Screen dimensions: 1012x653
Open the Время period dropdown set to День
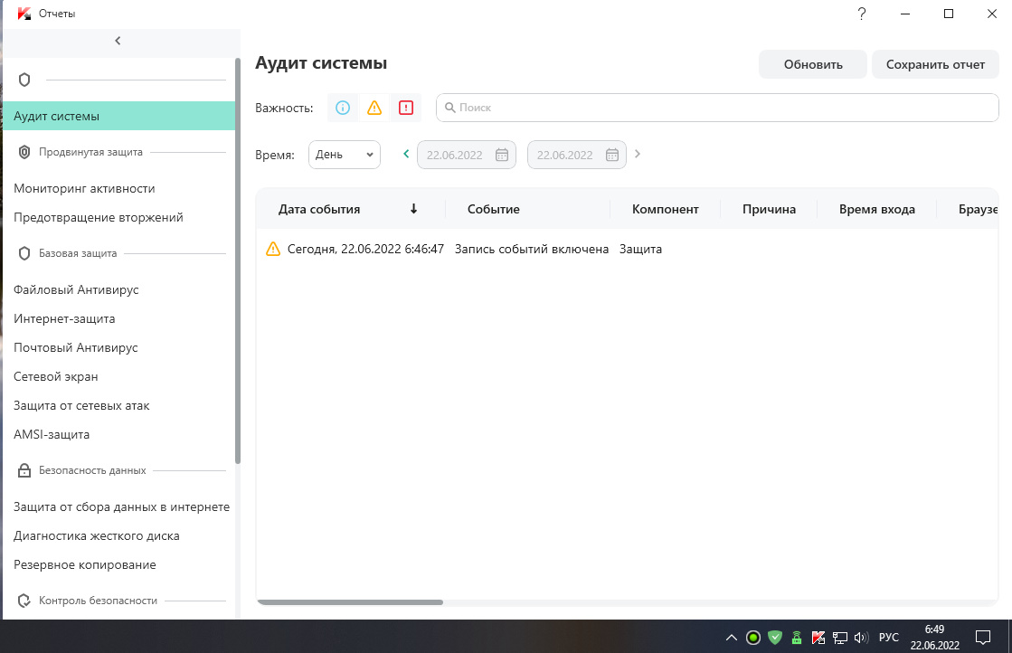click(x=345, y=155)
